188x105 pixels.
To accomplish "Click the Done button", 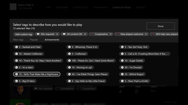I will [161, 26].
